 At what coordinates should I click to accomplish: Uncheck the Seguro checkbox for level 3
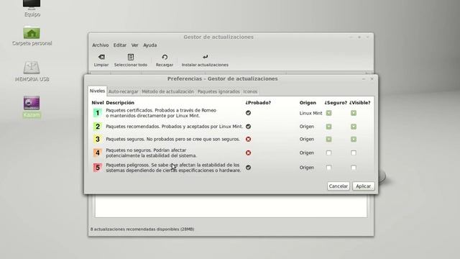click(329, 139)
